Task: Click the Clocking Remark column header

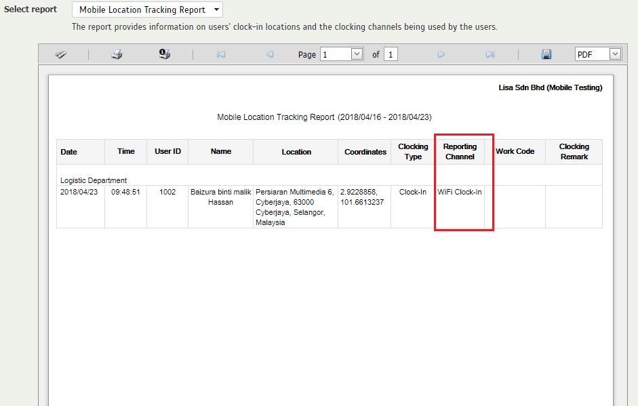Action: [574, 151]
